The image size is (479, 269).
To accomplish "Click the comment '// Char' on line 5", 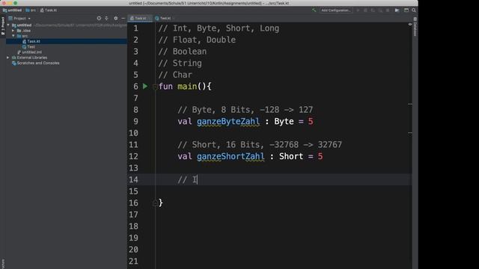I will 175,75.
